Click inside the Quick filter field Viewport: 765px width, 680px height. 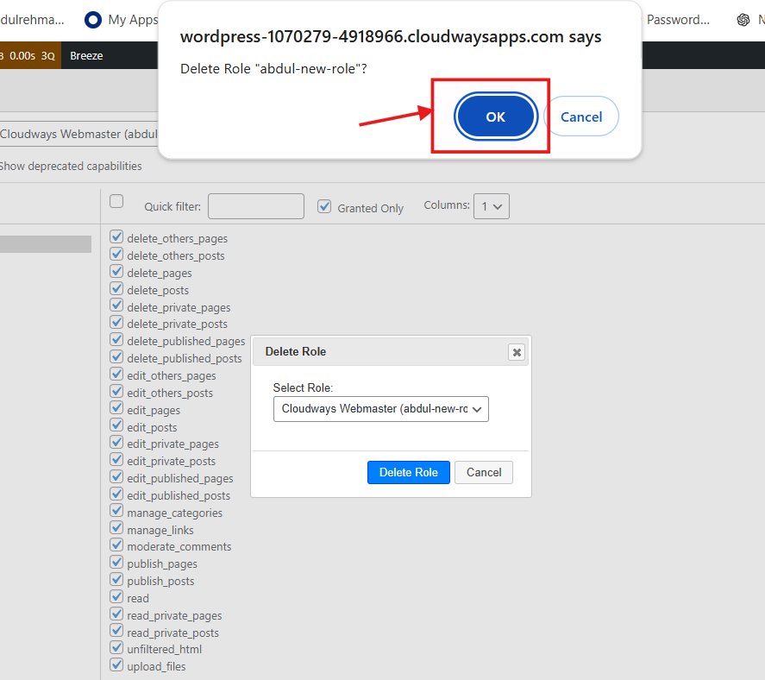pos(255,206)
